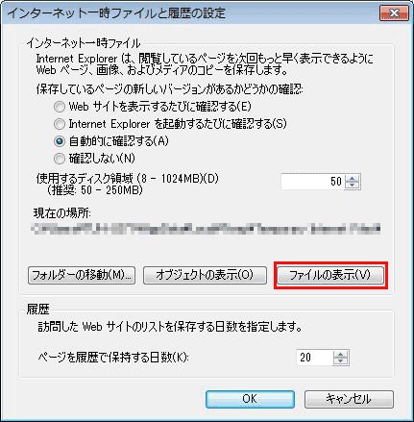414x422 pixels.
Task: Click the history days field showing 20
Action: click(x=315, y=358)
